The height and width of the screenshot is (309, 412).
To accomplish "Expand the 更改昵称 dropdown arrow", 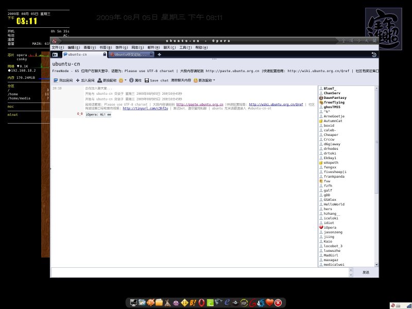I will tap(214, 80).
